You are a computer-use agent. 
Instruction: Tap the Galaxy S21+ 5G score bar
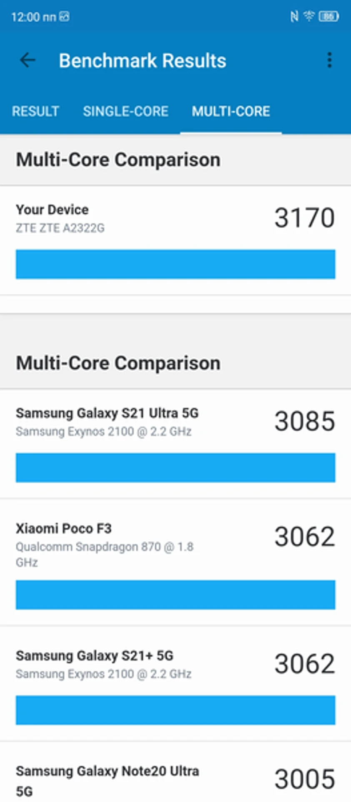click(x=175, y=710)
